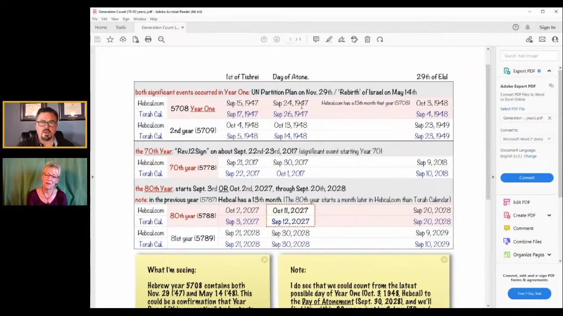This screenshot has height=316, width=563.
Task: Open the share with others icon
Action: (x=555, y=39)
